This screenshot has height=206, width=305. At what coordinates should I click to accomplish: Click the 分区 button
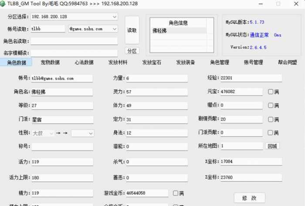click(x=132, y=51)
